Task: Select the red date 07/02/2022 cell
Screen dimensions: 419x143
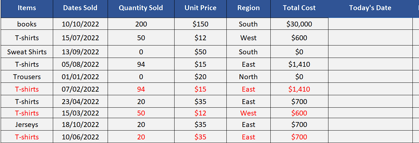Action: (x=80, y=89)
